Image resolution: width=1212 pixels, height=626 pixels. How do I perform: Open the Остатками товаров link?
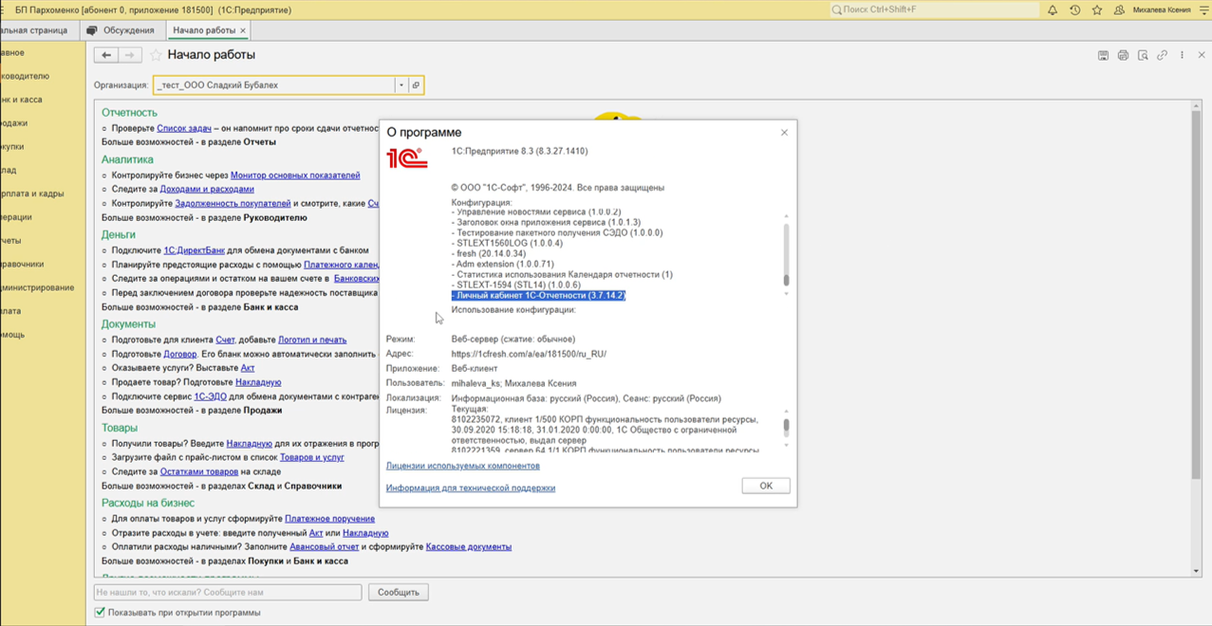click(x=199, y=471)
